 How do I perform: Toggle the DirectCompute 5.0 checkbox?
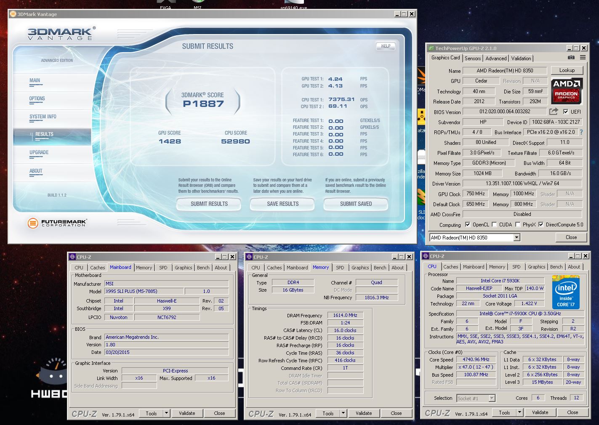(x=541, y=225)
